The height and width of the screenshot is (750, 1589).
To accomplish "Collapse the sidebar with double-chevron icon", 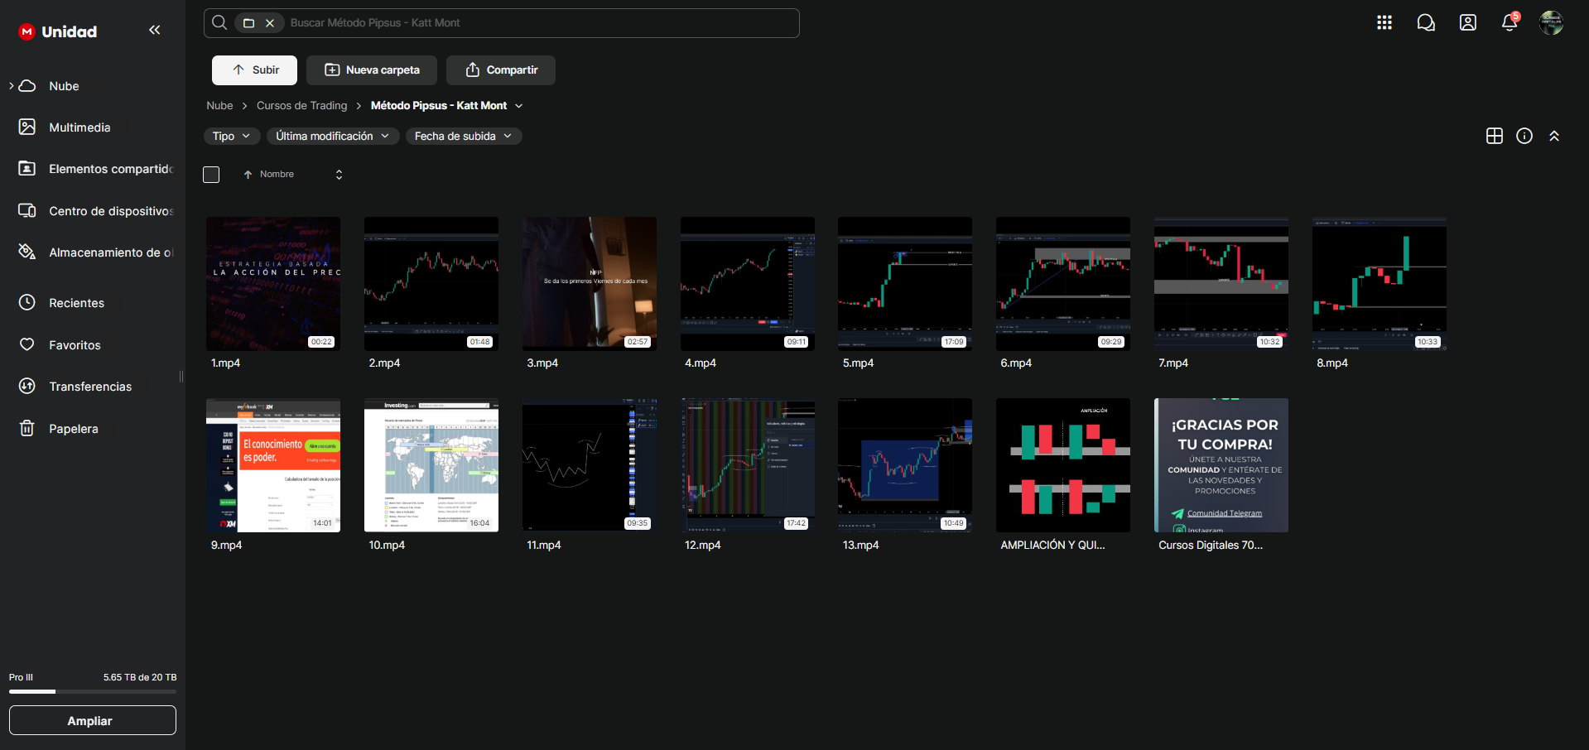I will [x=154, y=31].
